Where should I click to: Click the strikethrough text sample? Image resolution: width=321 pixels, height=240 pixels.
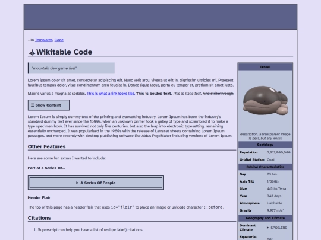coord(218,94)
